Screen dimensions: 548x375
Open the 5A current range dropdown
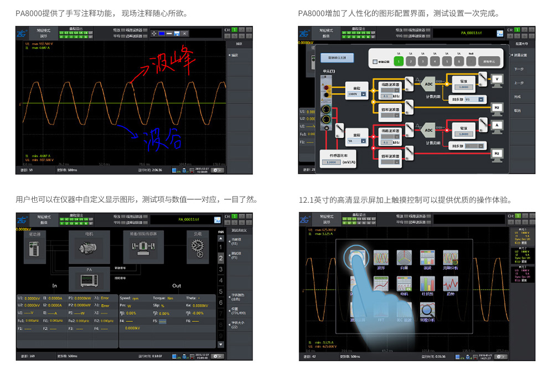point(356,141)
